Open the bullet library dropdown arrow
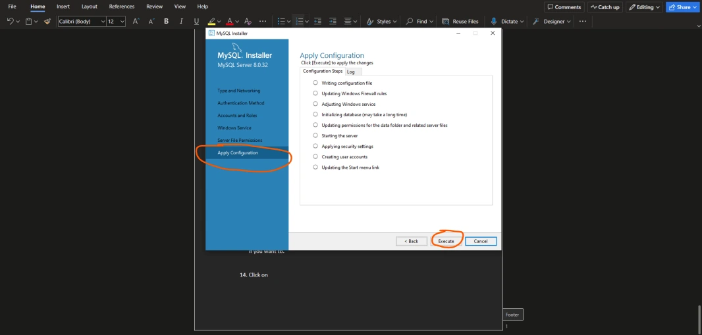The width and height of the screenshot is (702, 335). tap(289, 22)
